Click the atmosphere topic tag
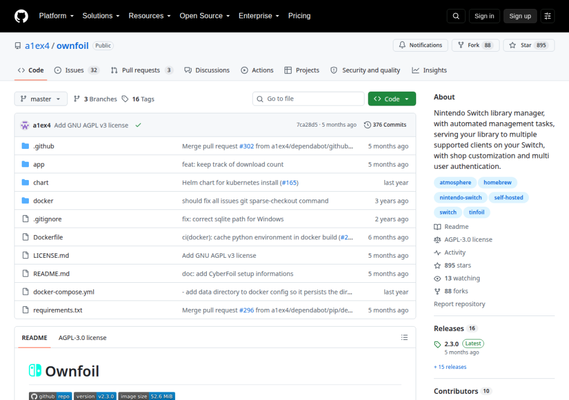Screen dimensions: 569x400 456,183
